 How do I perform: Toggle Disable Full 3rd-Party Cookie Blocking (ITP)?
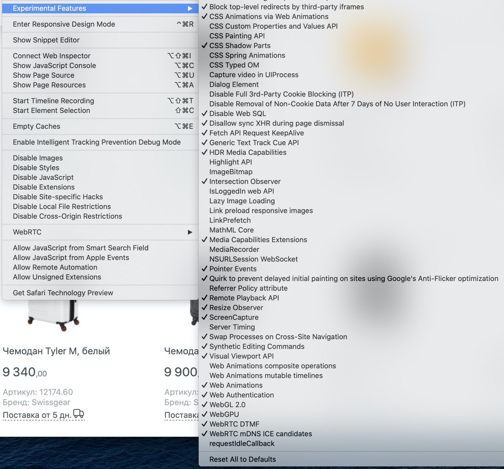tap(351, 94)
